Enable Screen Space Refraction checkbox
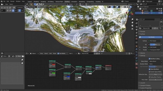The height and width of the screenshot is (91, 163). pyautogui.click(x=150, y=72)
